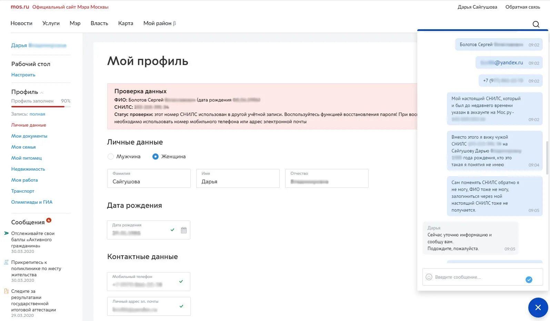Click the clinic registration message icon
Screen dimensions: 550x321
[x=6, y=262]
